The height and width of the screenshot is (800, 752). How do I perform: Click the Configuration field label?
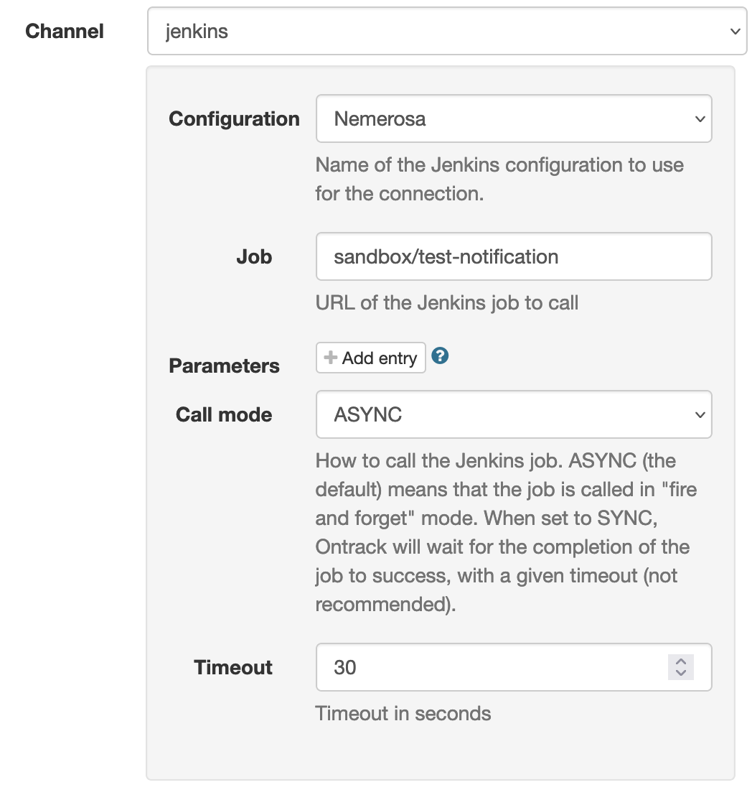coord(234,118)
